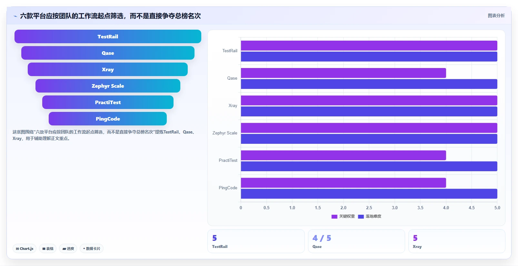Click the 2.5 tick on the x-axis
Image resolution: width=518 pixels, height=266 pixels.
369,208
